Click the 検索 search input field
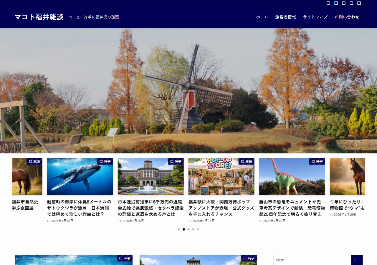This screenshot has height=265, width=377. click(312, 260)
